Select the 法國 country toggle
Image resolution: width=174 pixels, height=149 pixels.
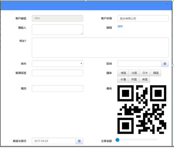pyautogui.click(x=134, y=73)
